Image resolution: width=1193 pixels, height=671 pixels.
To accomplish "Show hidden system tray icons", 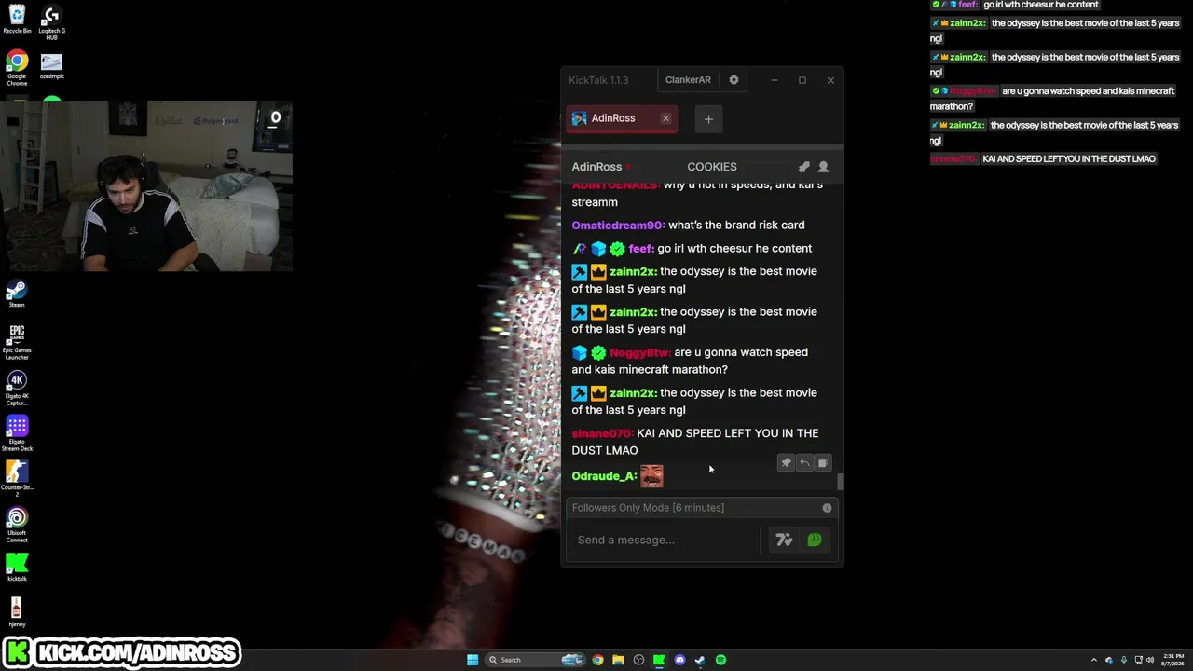I will coord(1094,660).
